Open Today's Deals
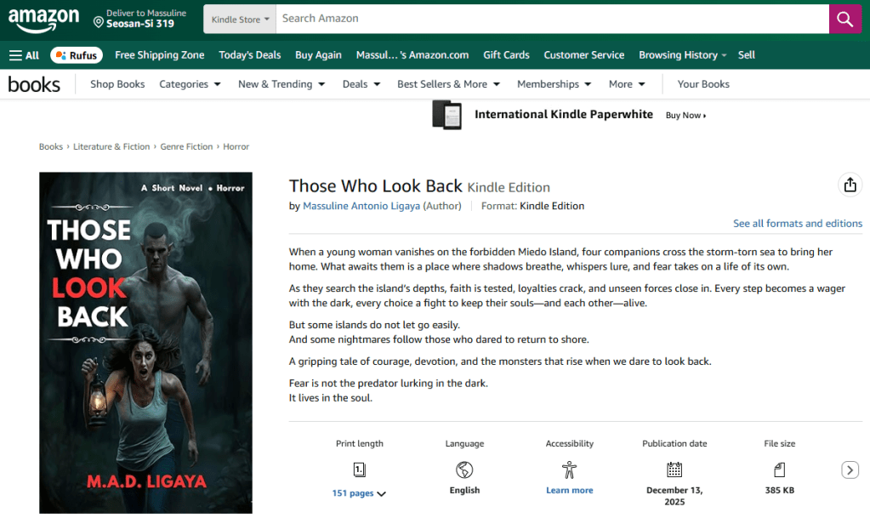This screenshot has height=518, width=870. (249, 55)
